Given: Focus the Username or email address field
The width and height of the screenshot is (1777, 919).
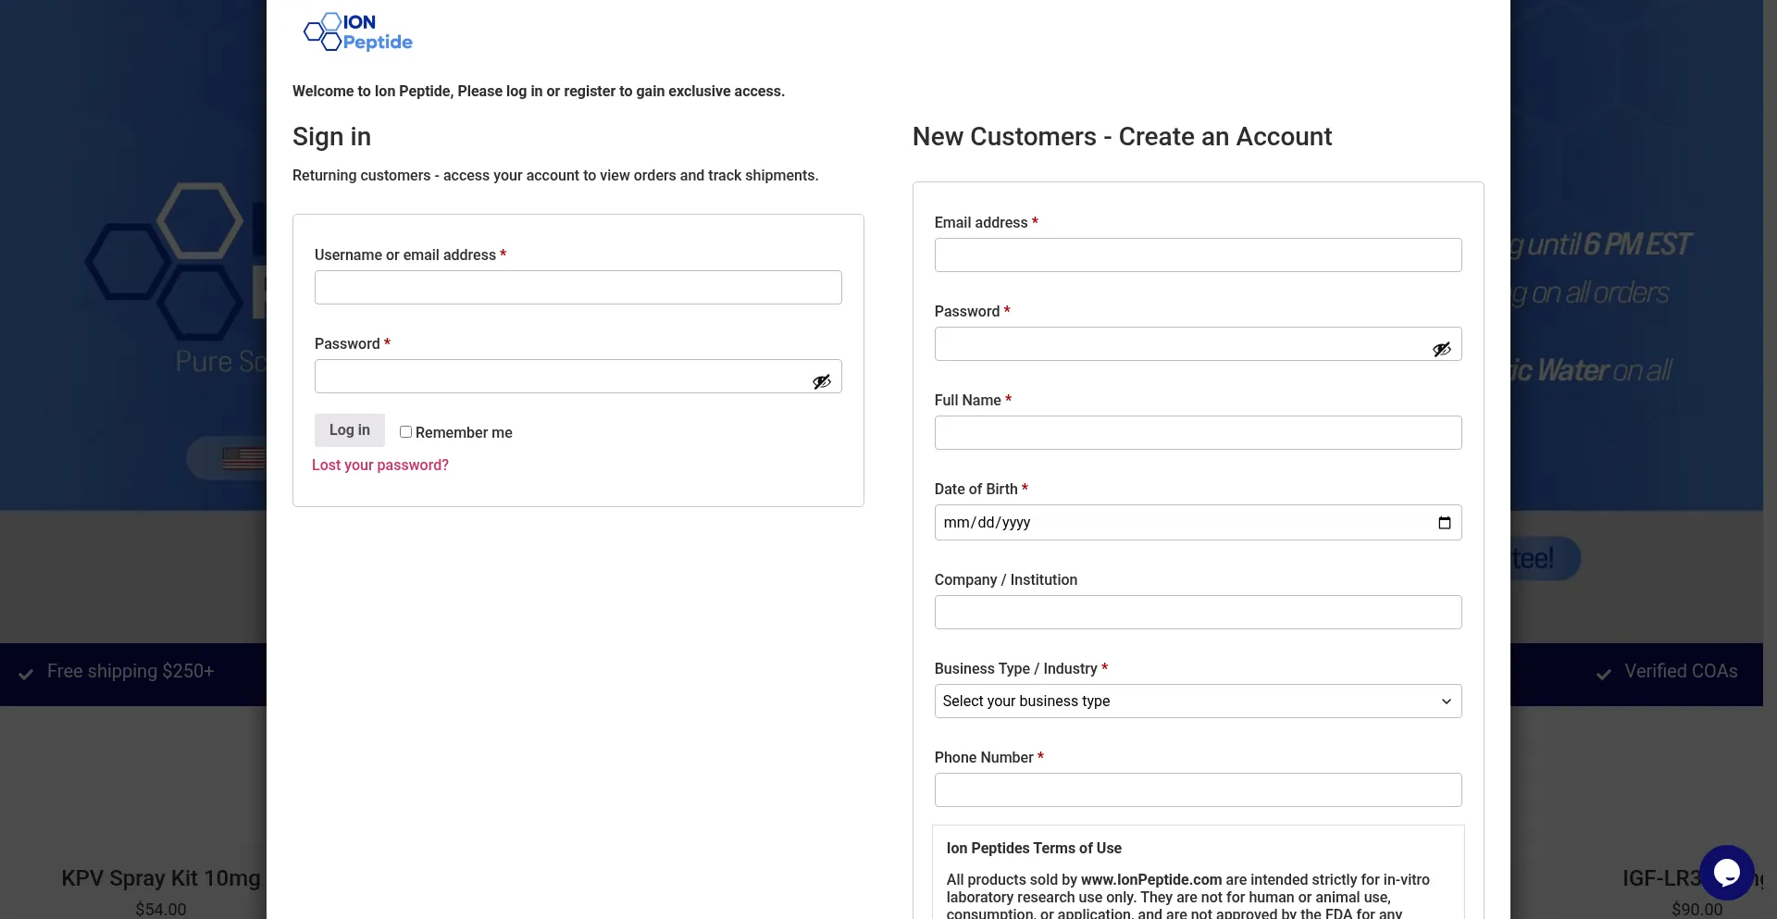Looking at the screenshot, I should [x=578, y=288].
